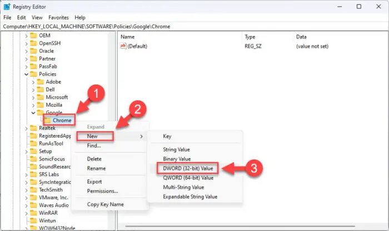Click the Adobe folder icon
Image resolution: width=389 pixels, height=231 pixels.
(40, 82)
